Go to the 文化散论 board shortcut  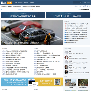(24, 6)
